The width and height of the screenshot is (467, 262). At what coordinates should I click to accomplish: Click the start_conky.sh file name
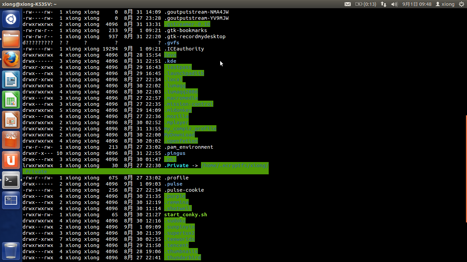tap(186, 215)
